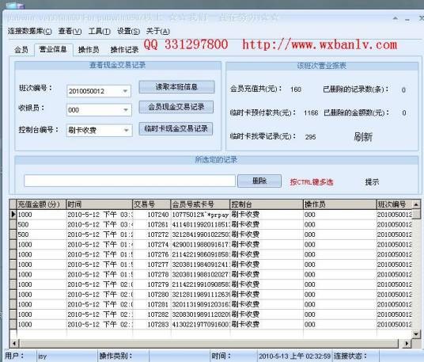Screen dimensions: 424x362
Task: Click the 控制台 column header
Action: coord(267,204)
